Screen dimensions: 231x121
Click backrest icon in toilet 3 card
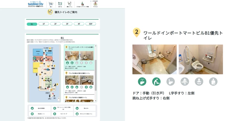(x=77, y=87)
